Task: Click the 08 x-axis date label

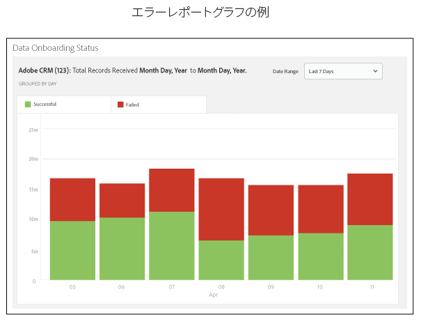Action: [221, 287]
